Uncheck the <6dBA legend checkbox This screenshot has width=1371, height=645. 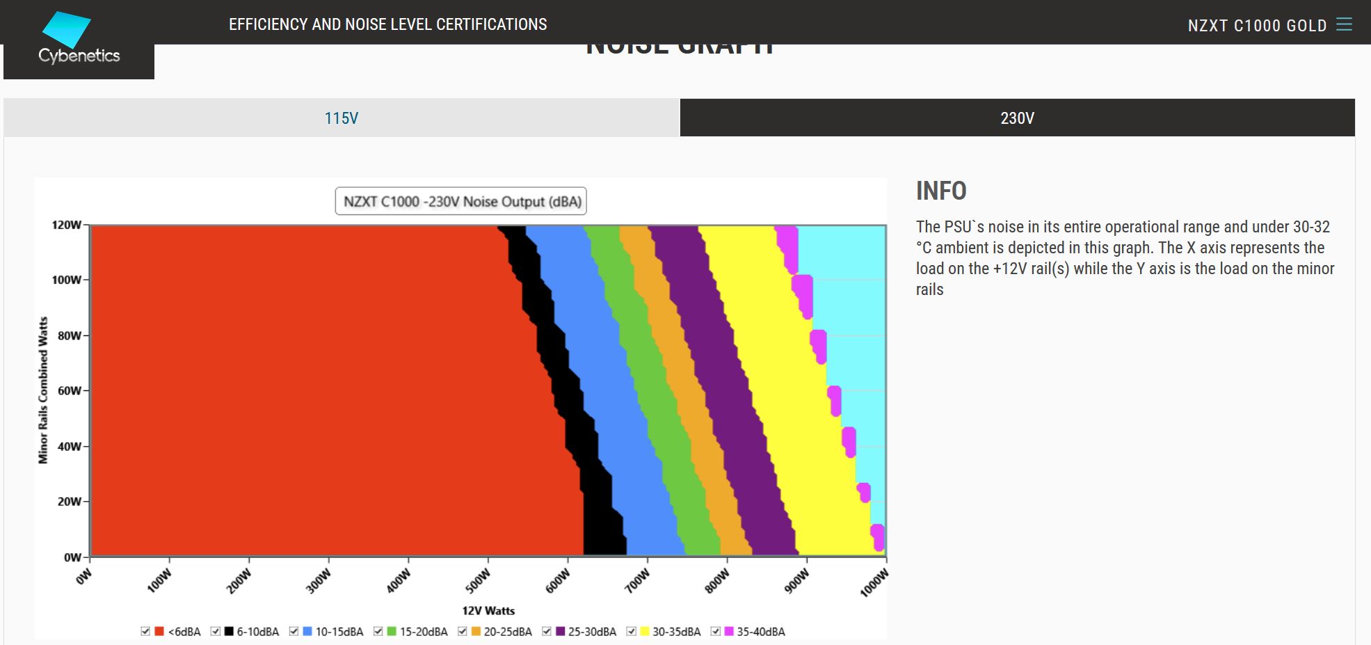(145, 631)
